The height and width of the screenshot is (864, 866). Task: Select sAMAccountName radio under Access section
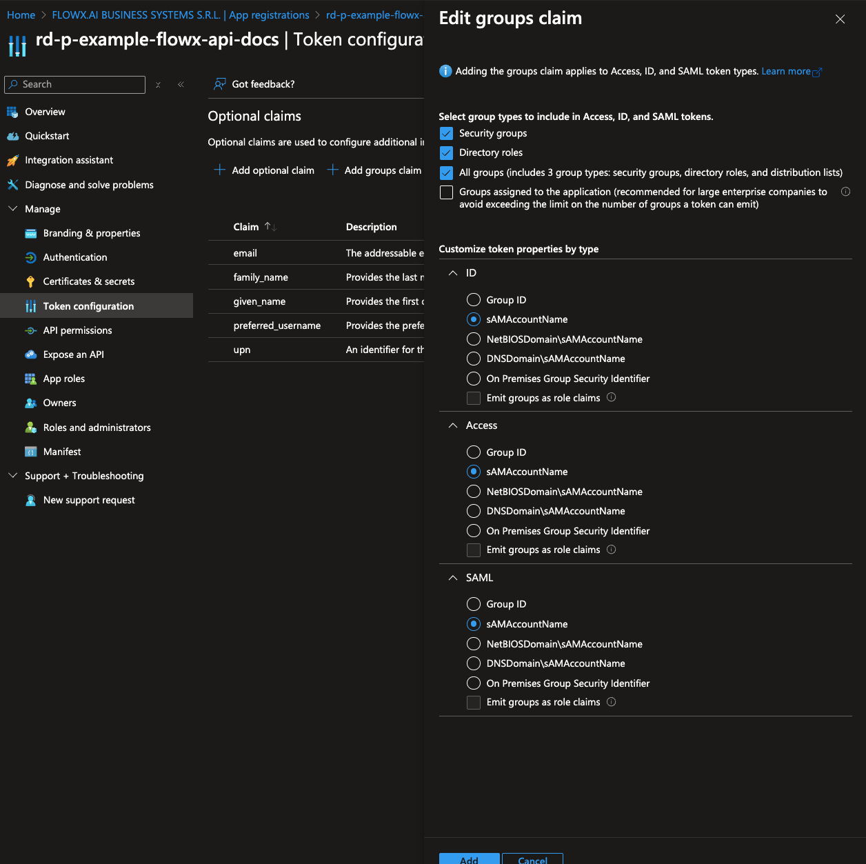point(474,472)
